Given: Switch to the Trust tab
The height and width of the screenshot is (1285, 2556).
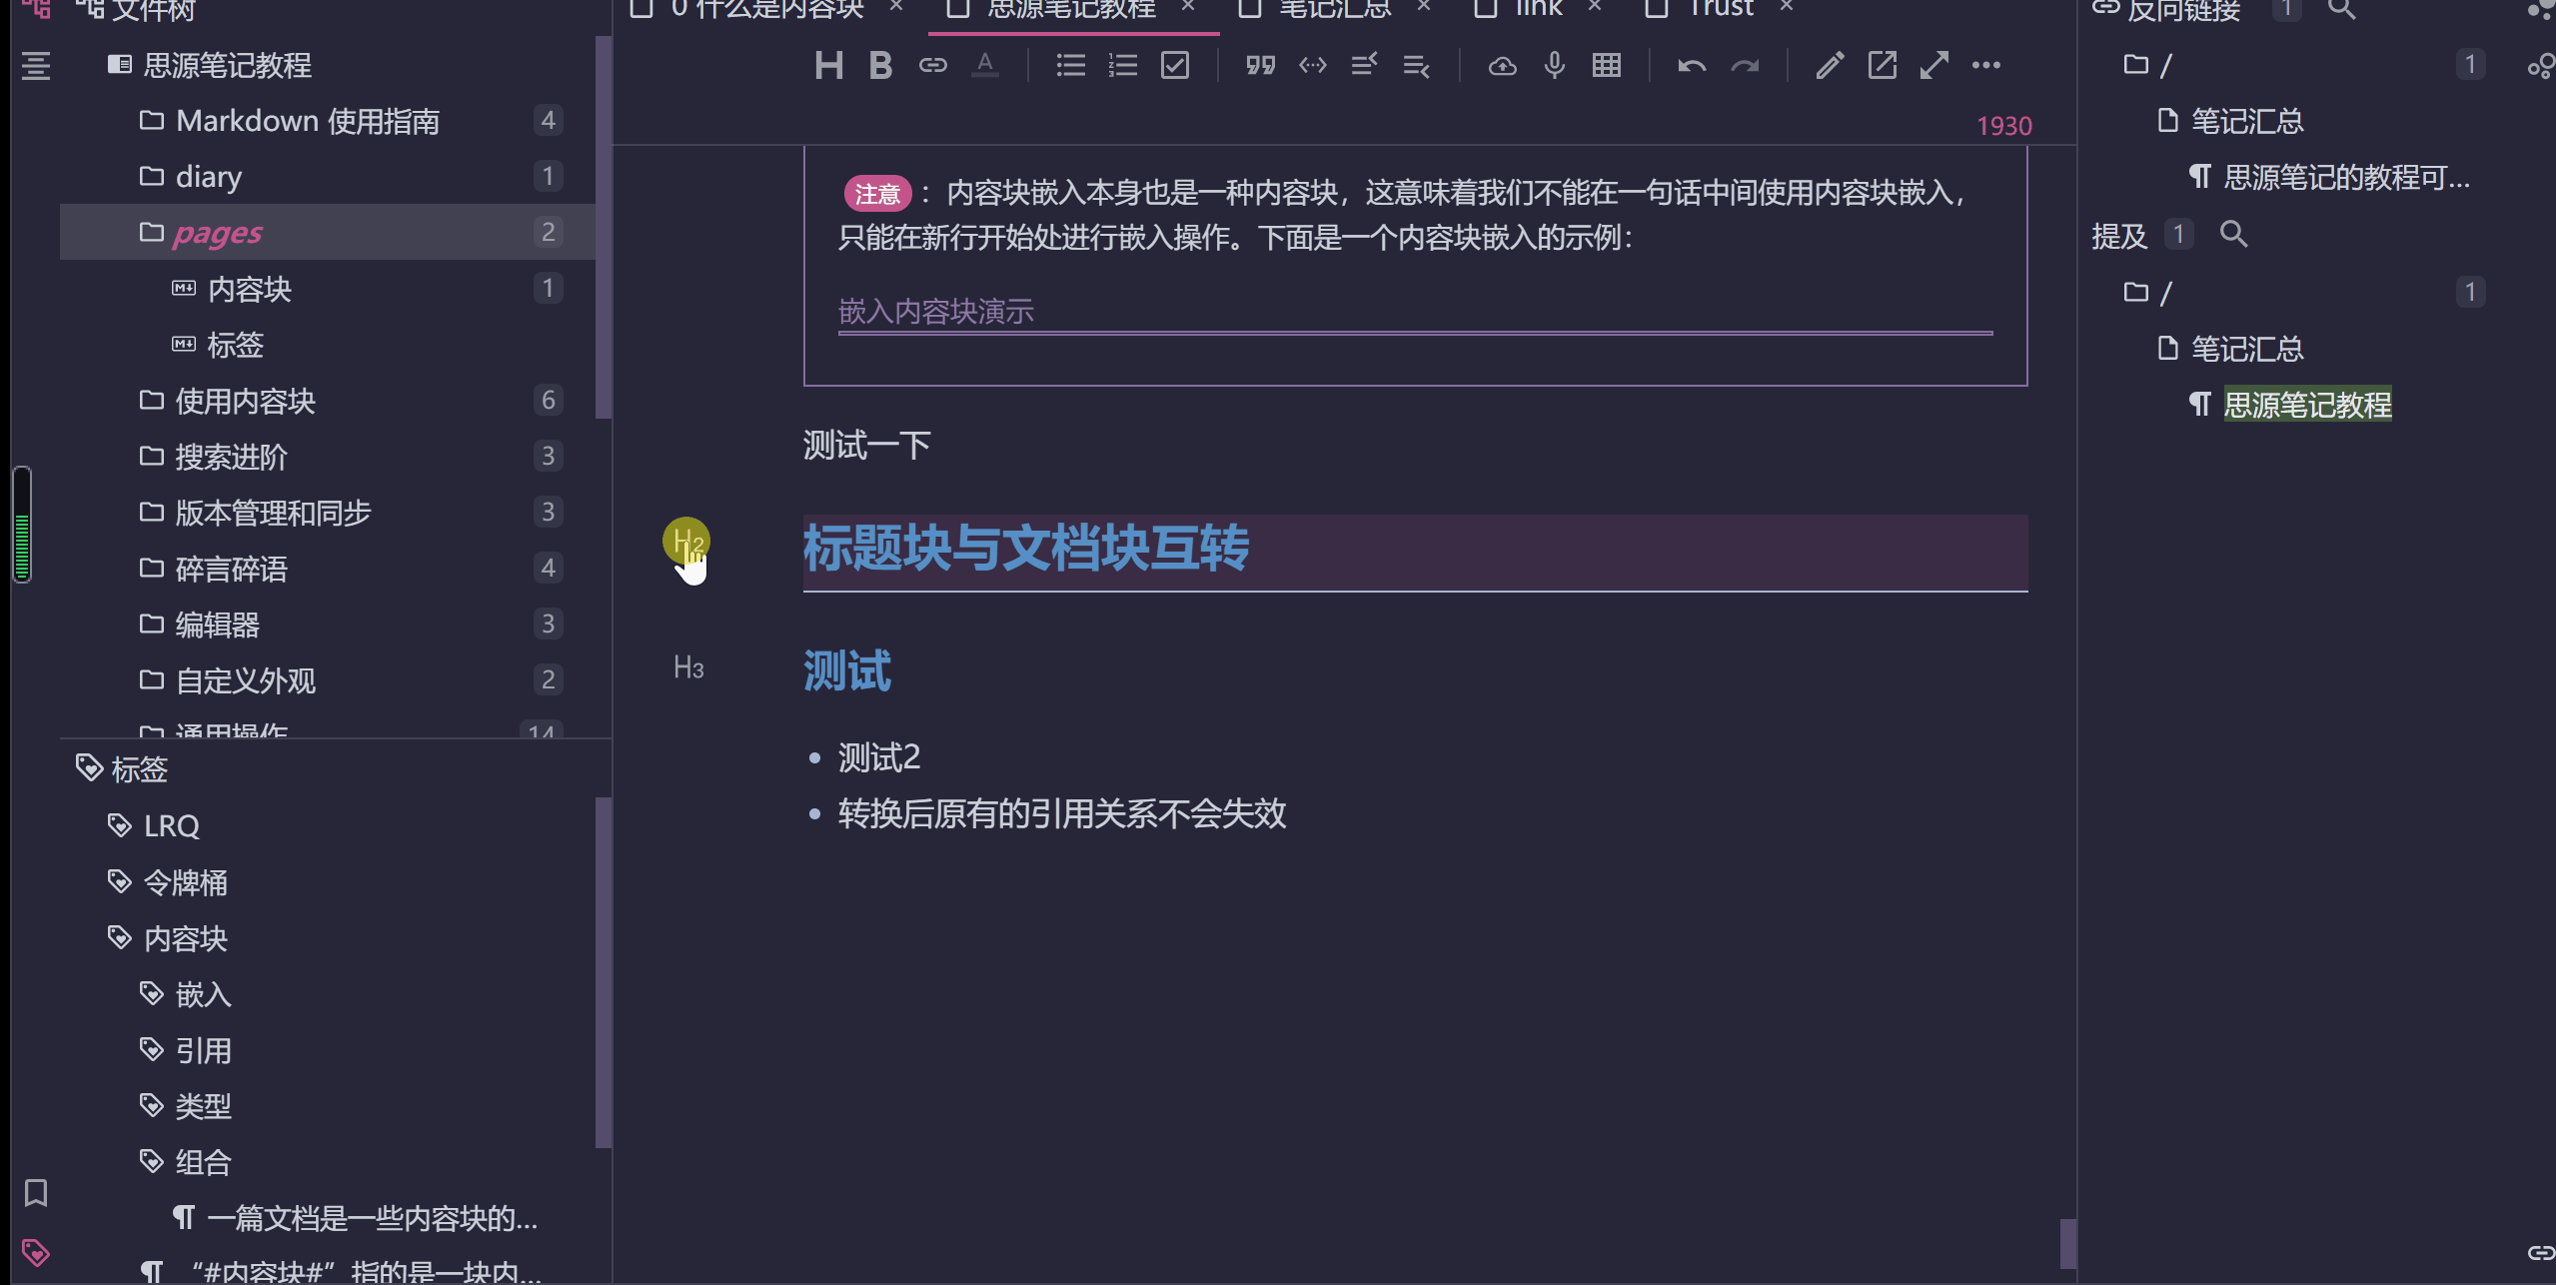Looking at the screenshot, I should [1720, 9].
